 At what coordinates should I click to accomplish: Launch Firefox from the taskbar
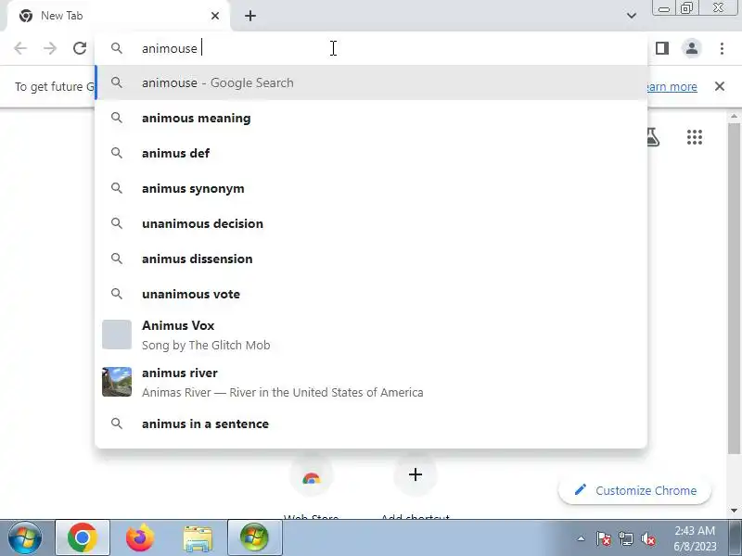(x=140, y=537)
